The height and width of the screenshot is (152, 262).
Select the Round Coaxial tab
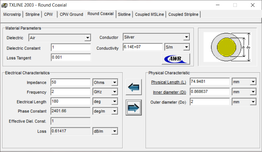click(101, 14)
